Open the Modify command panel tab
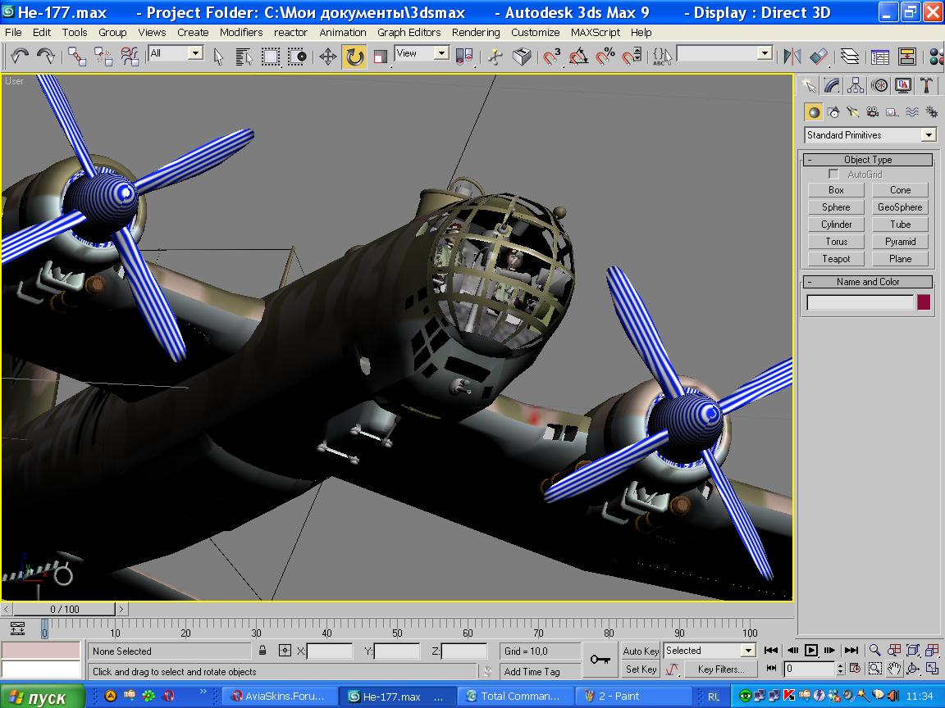The height and width of the screenshot is (708, 945). tap(832, 86)
